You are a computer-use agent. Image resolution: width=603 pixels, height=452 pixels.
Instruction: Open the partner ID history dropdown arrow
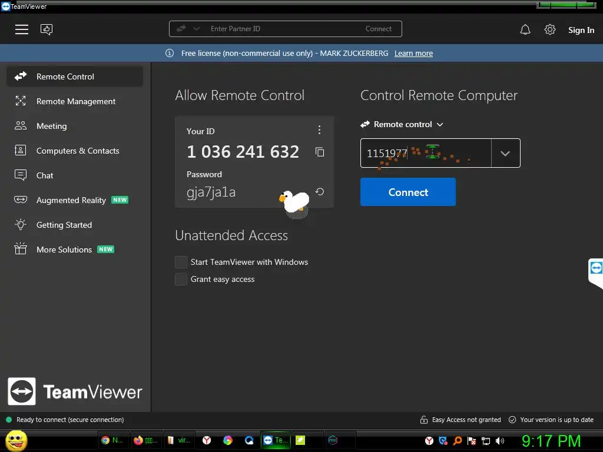click(x=505, y=154)
